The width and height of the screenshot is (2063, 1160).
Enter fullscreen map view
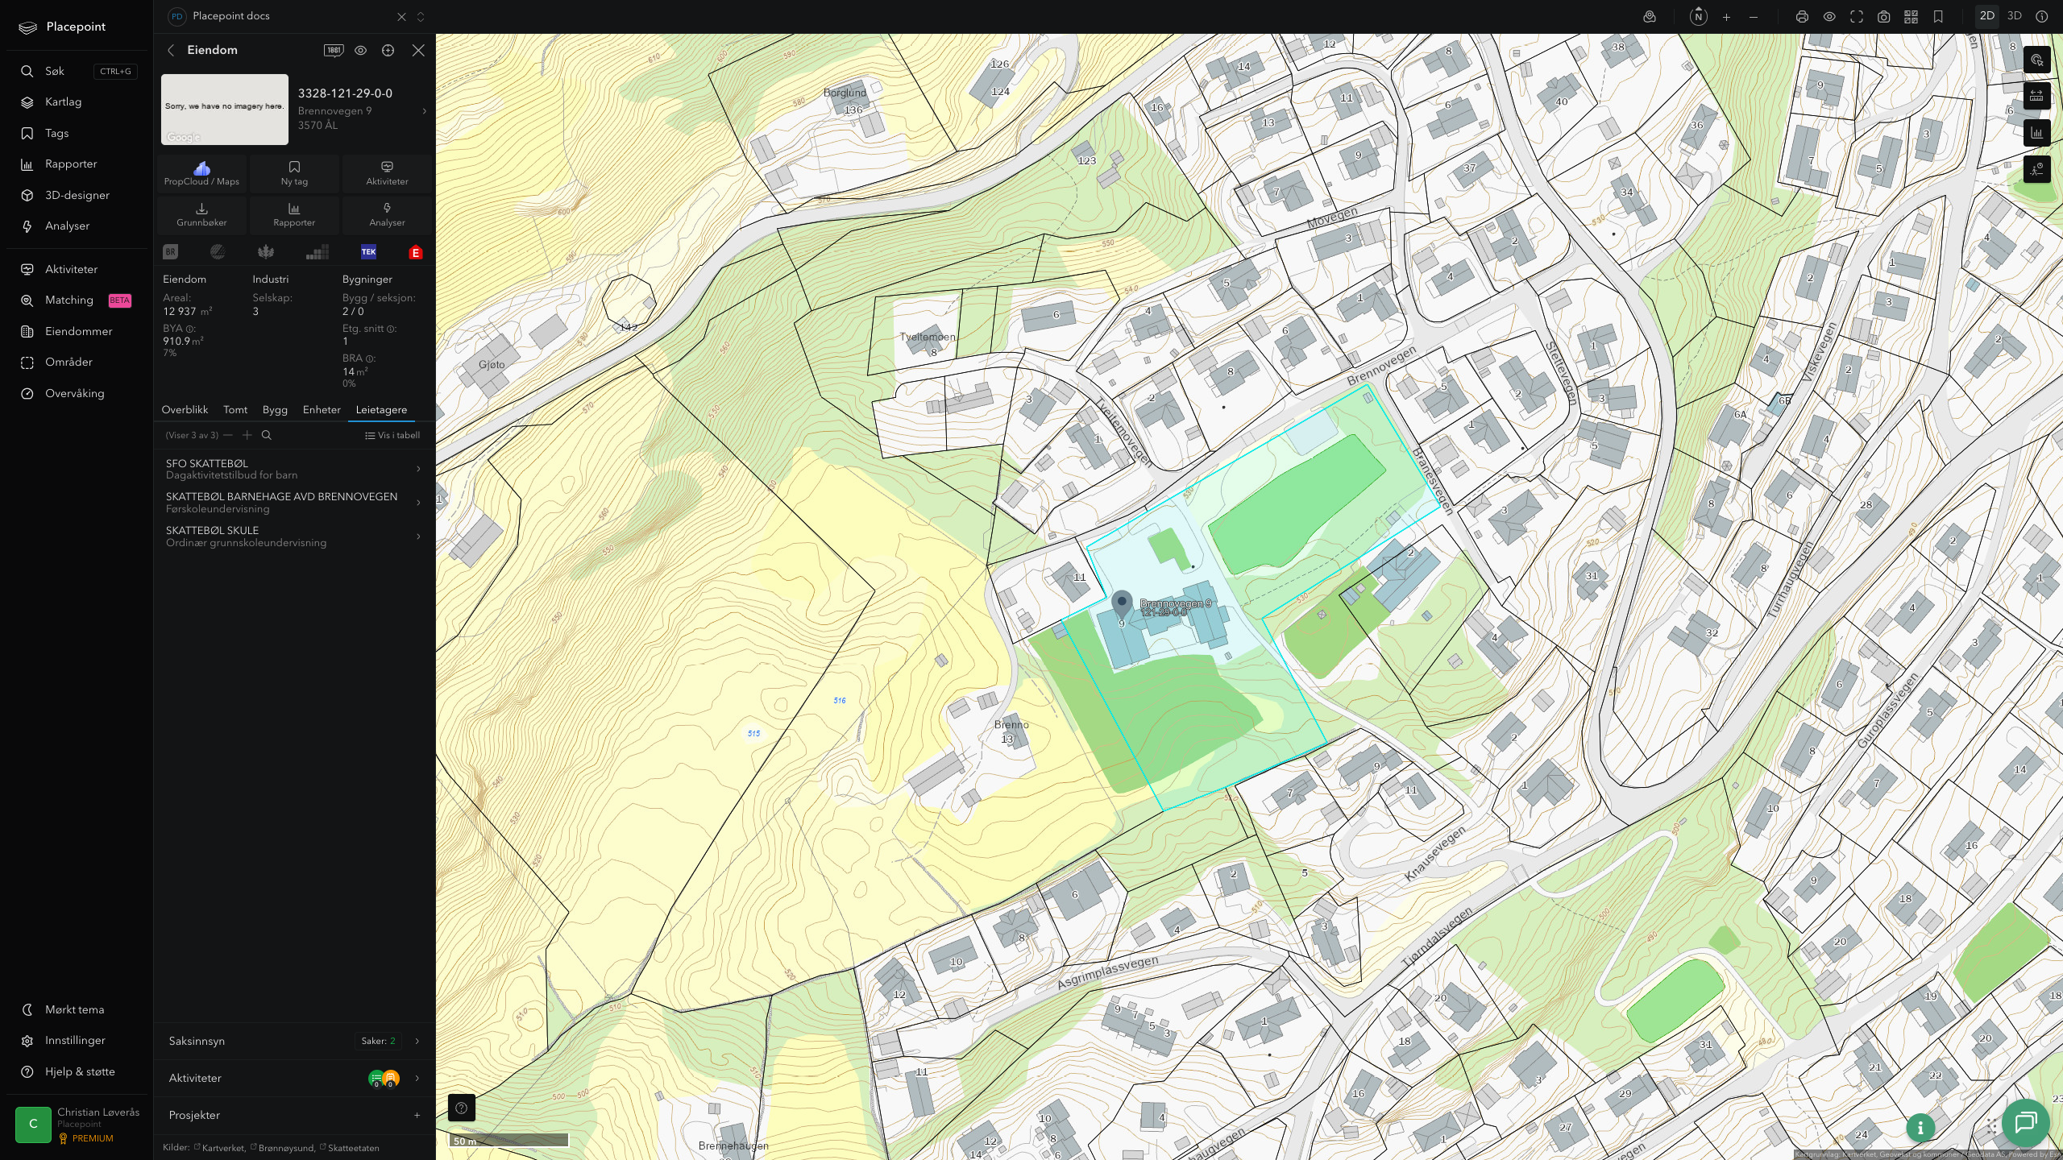click(x=1857, y=16)
